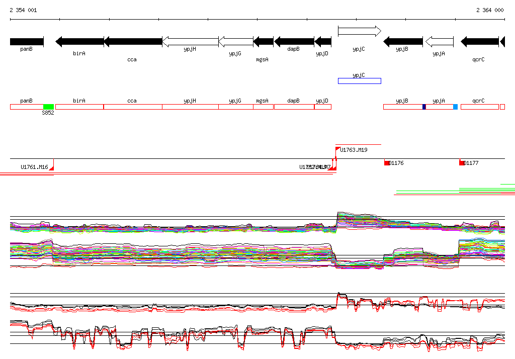The height and width of the screenshot is (359, 515).
Task: Click the red D1177 square marker
Action: coord(462,163)
